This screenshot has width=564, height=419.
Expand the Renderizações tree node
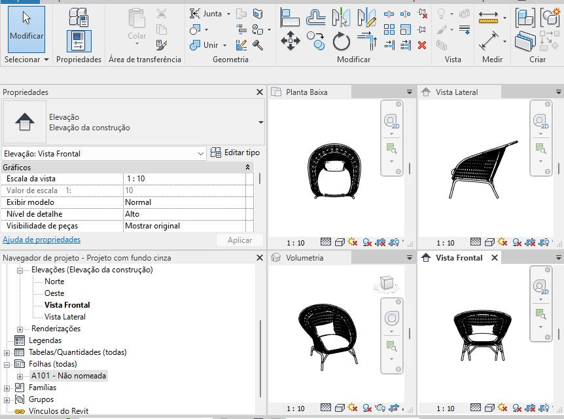[20, 329]
